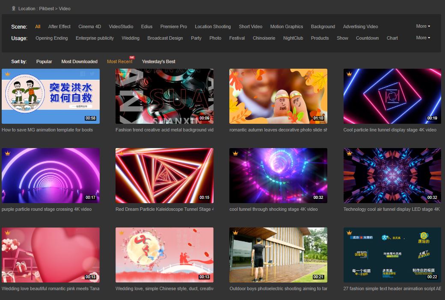
Task: Click the crown icon on the outdoor boys shooting thumbnail
Action: [235, 233]
